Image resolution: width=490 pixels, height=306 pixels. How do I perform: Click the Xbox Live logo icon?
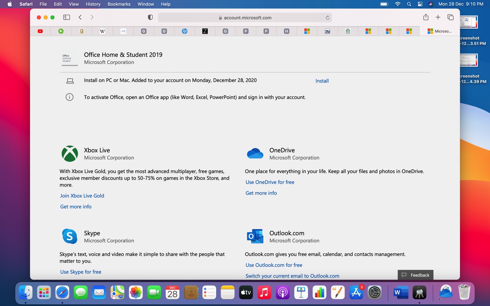[x=70, y=154]
